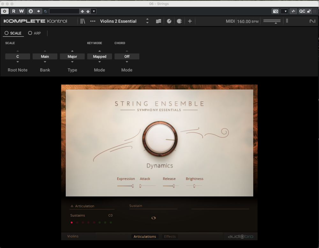The width and height of the screenshot is (319, 248).
Task: Click the large Dynamics knob
Action: [x=160, y=139]
